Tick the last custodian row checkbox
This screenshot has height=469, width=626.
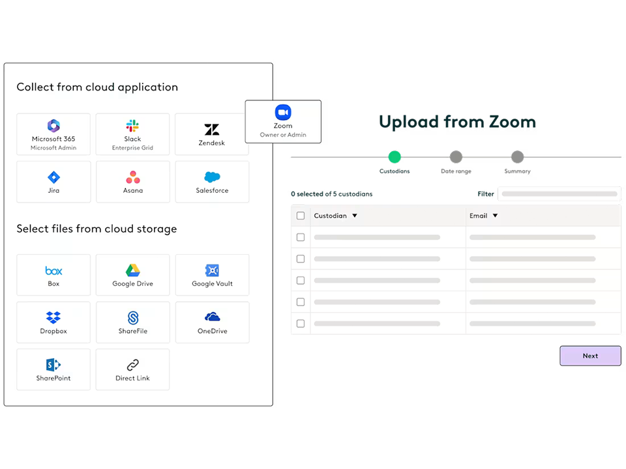click(x=301, y=324)
